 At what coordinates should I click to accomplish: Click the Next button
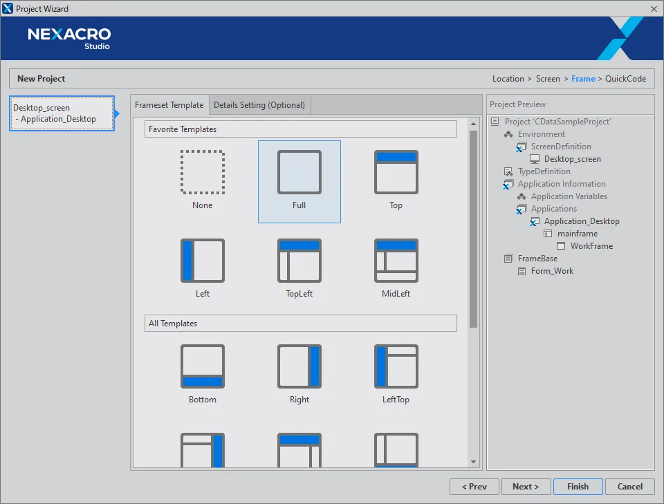click(x=526, y=487)
